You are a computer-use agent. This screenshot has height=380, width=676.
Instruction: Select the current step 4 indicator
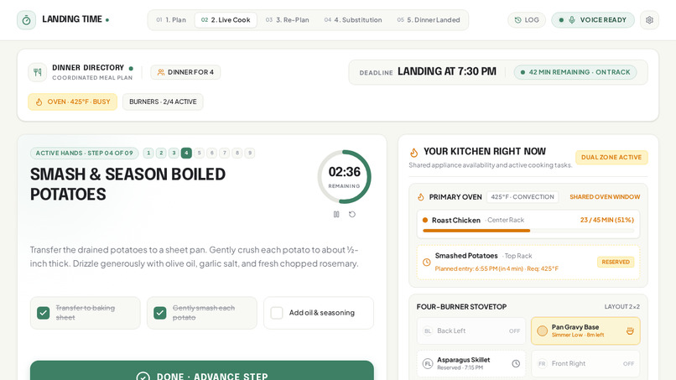[186, 153]
